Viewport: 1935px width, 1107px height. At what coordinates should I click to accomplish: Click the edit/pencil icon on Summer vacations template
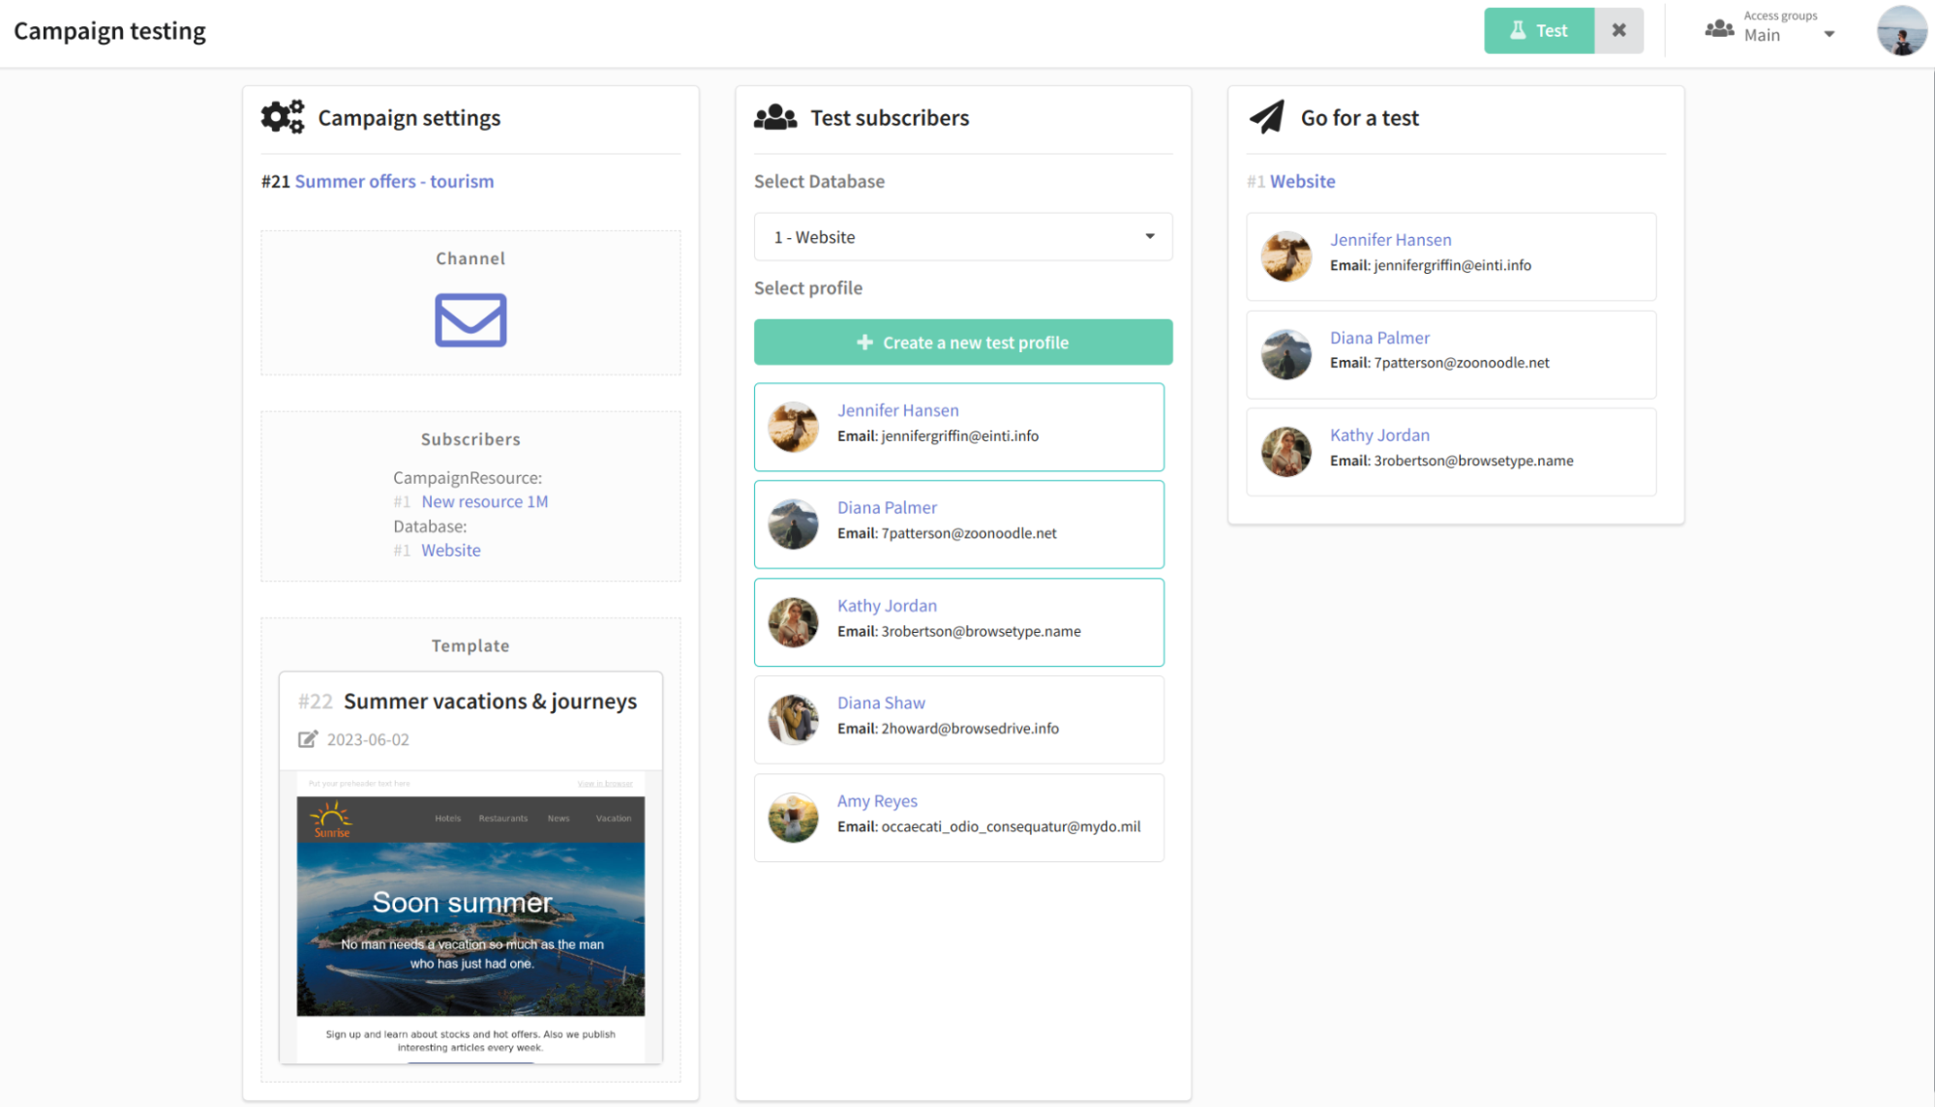tap(309, 739)
